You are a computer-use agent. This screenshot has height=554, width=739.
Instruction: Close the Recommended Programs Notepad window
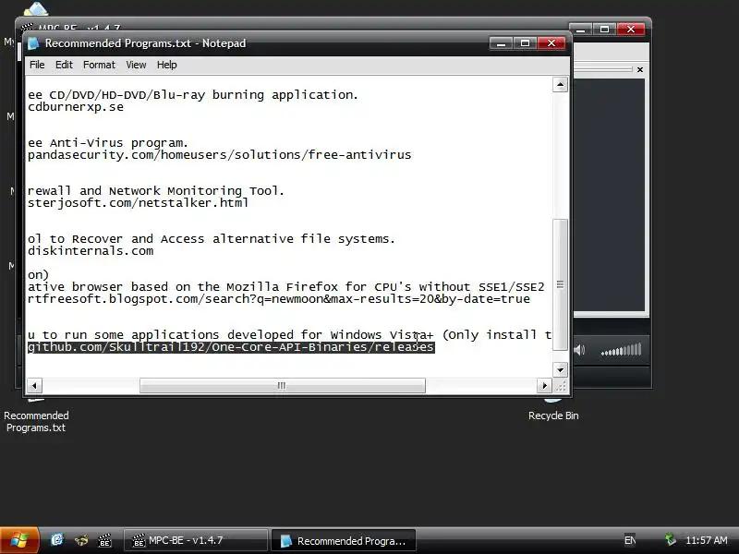point(551,43)
